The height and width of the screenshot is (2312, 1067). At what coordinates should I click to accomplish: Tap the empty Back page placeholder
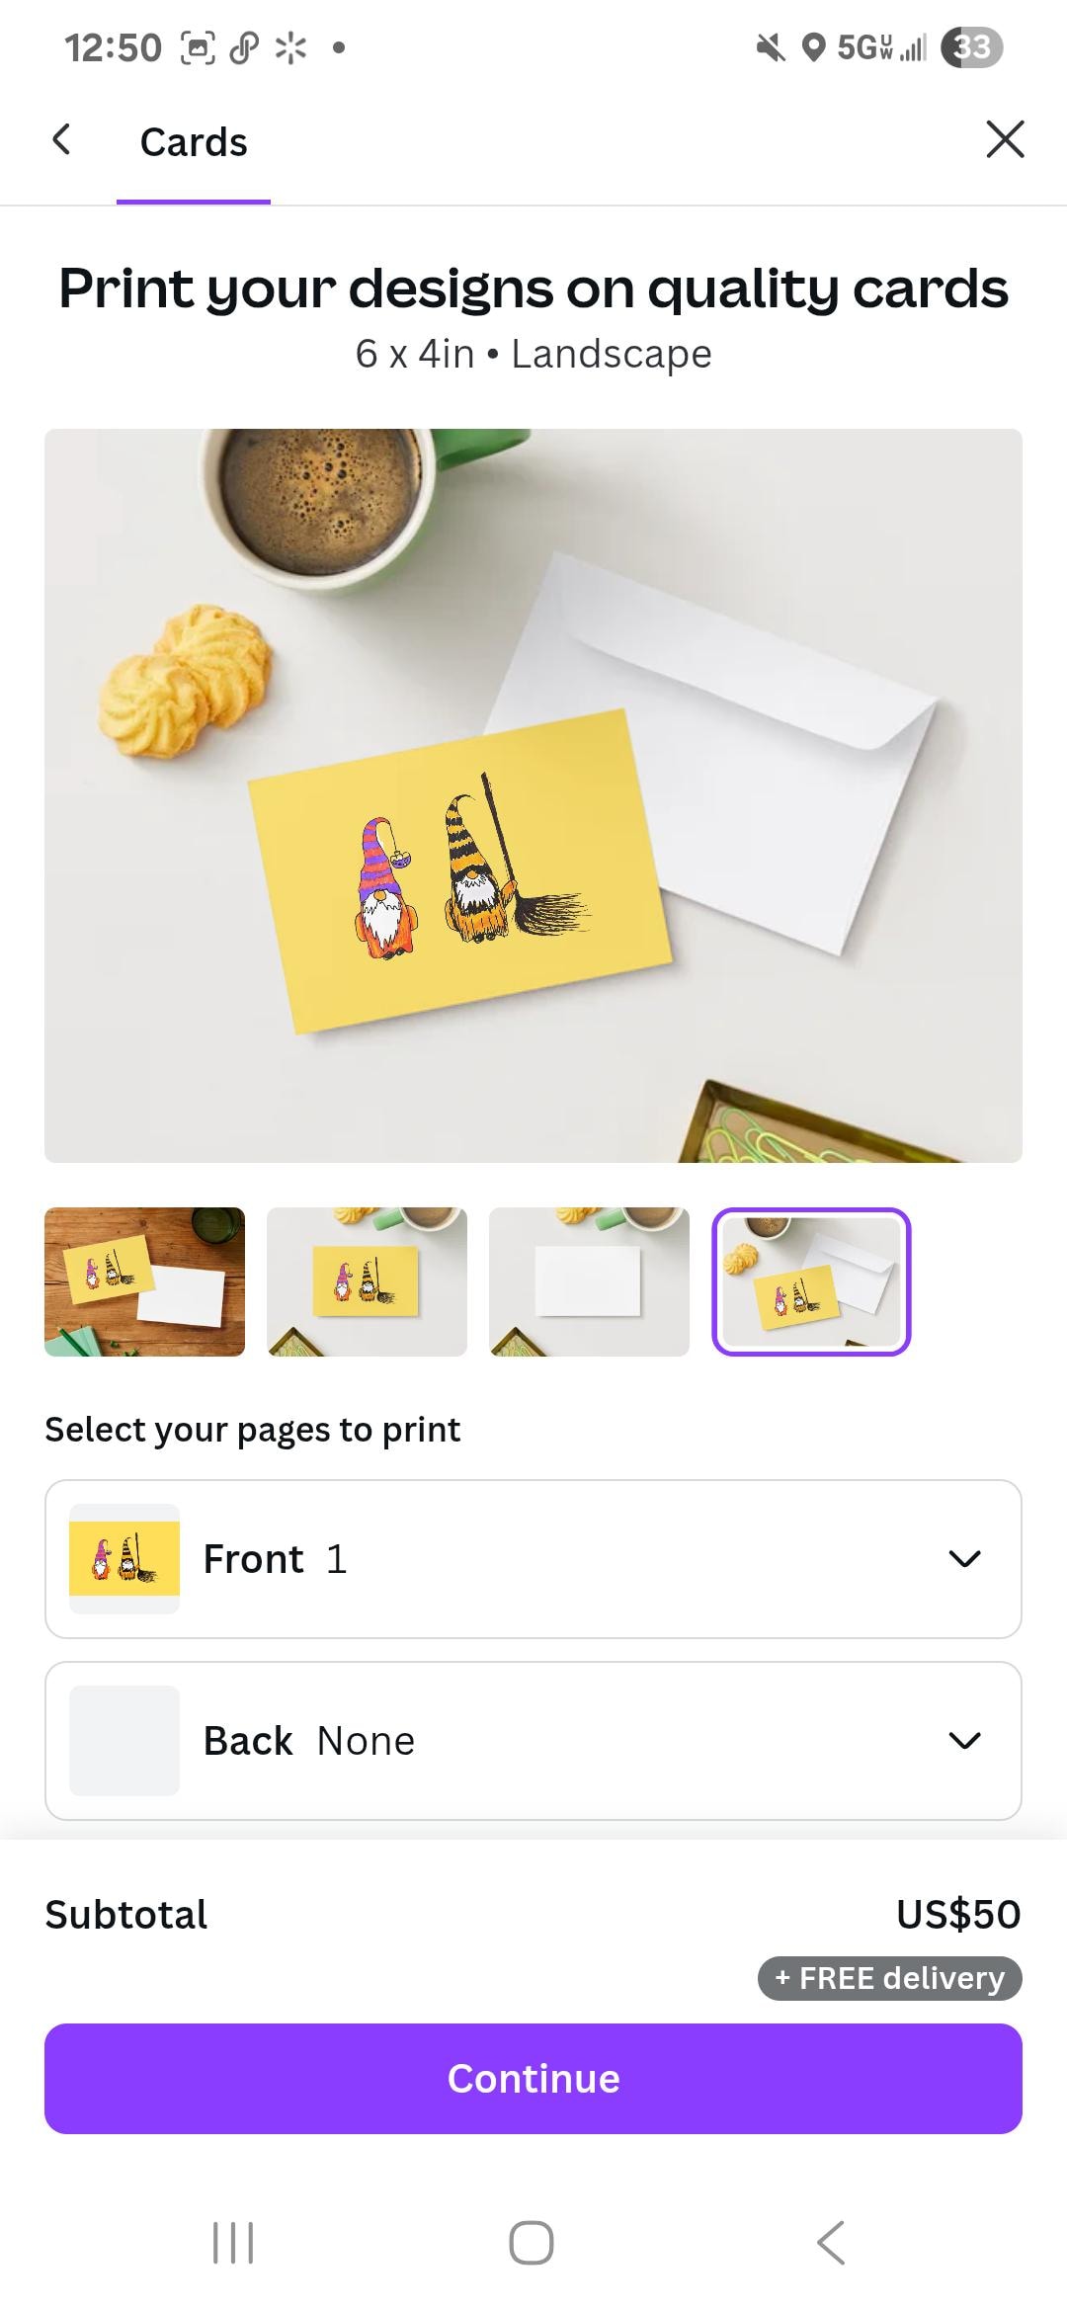click(x=124, y=1741)
